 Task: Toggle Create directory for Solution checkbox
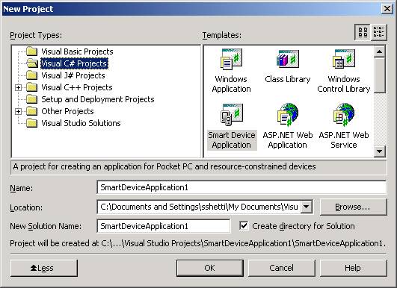pos(244,226)
